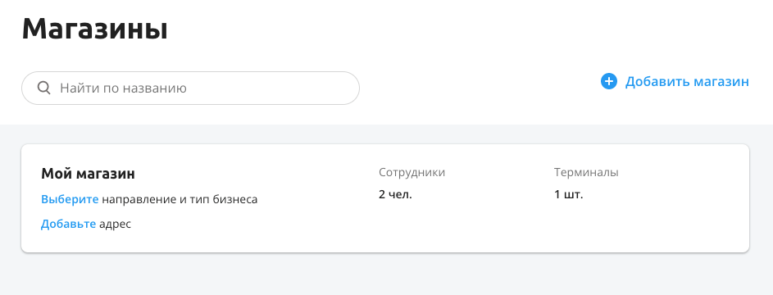773x295 pixels.
Task: Click the blue plus circle icon
Action: coord(609,81)
